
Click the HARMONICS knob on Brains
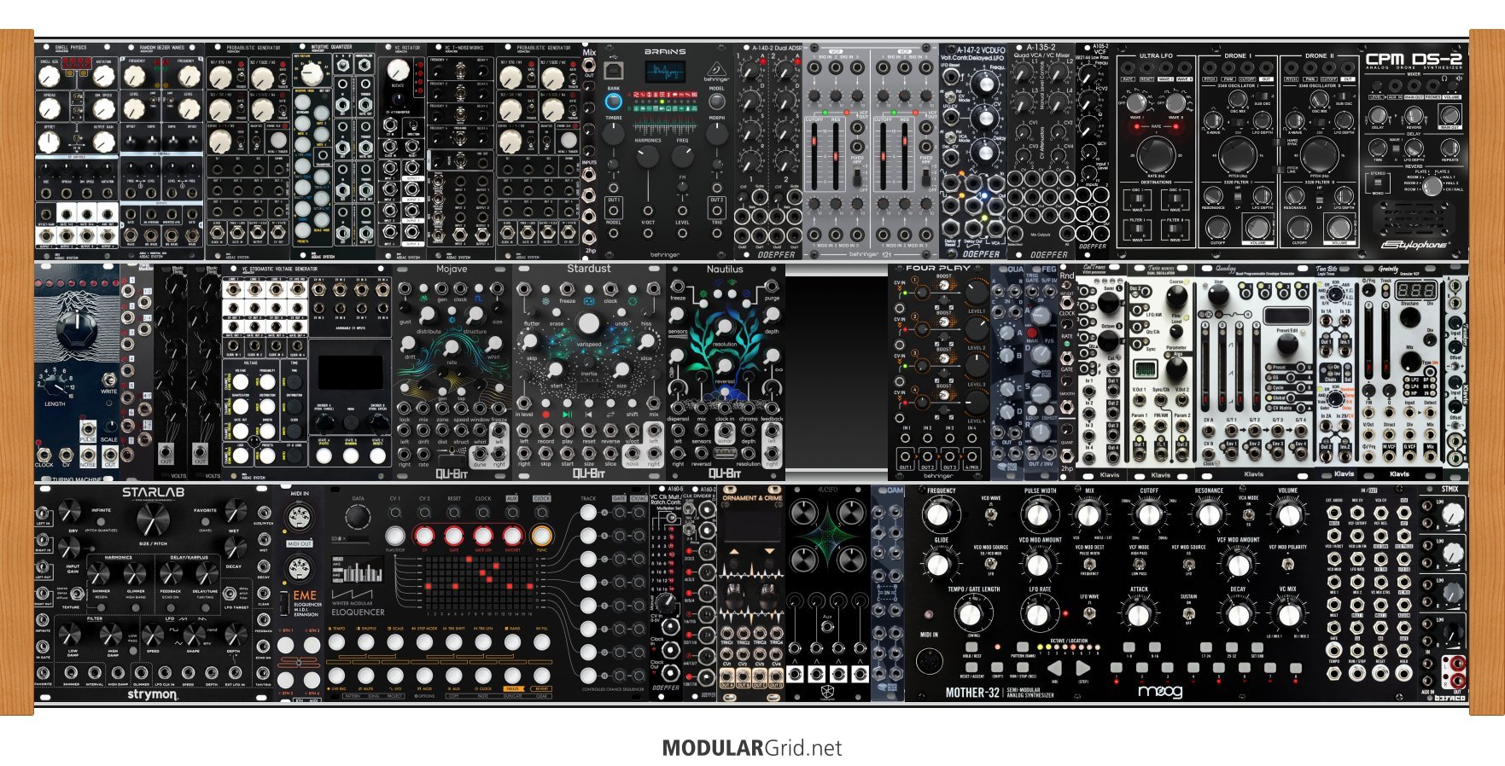pos(648,156)
